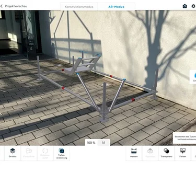
Task: Open settings via the gear icon
Action: 193,6
